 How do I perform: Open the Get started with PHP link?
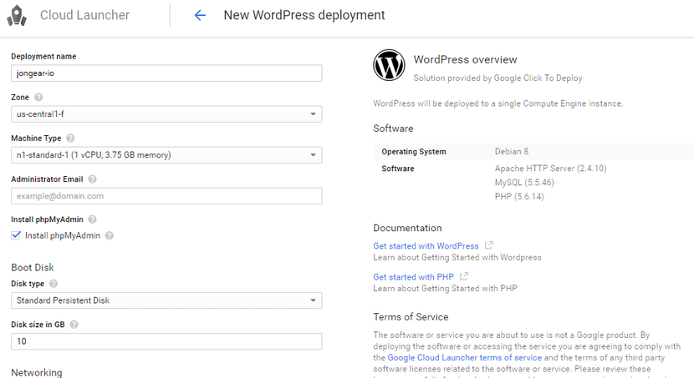click(413, 277)
